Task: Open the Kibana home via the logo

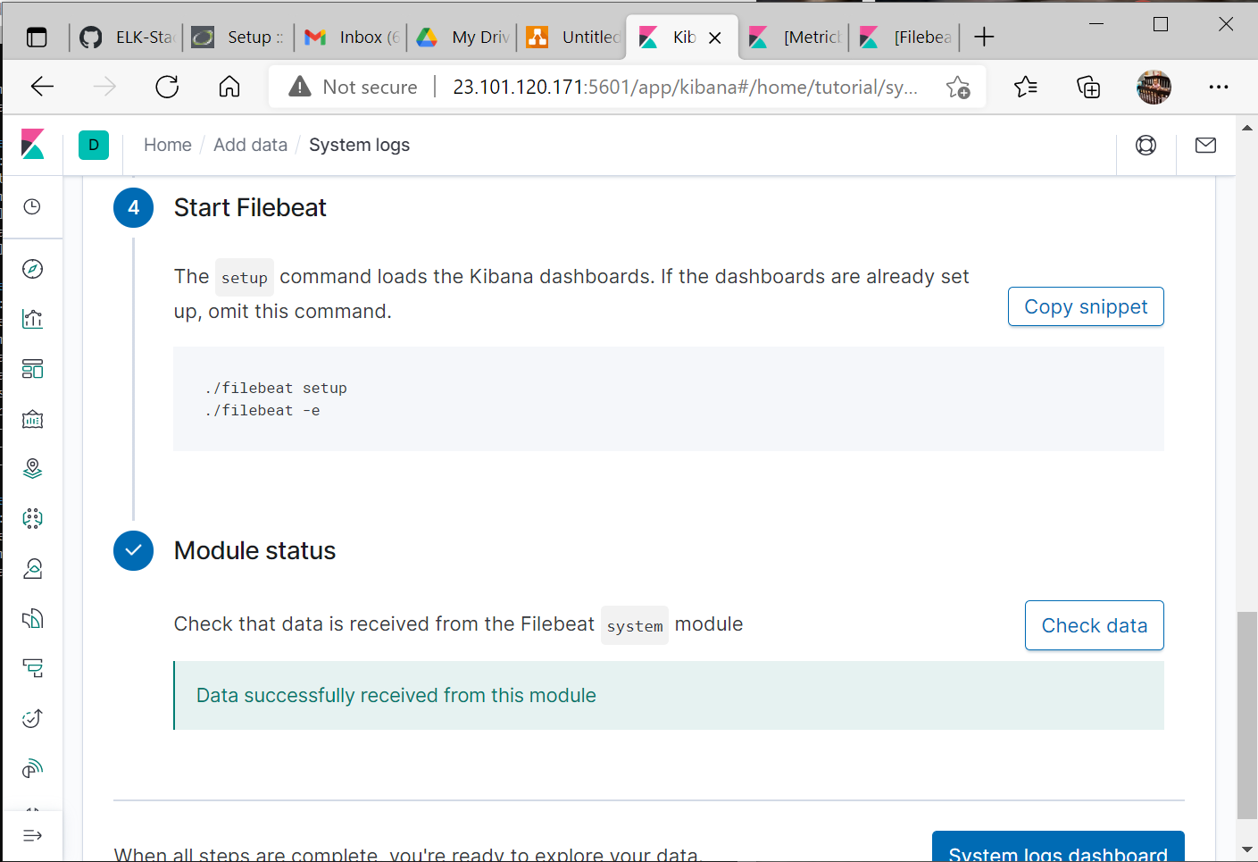Action: (x=32, y=144)
